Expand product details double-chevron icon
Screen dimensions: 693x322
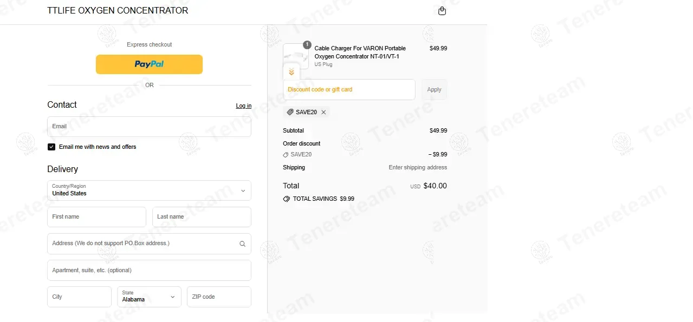coord(291,72)
